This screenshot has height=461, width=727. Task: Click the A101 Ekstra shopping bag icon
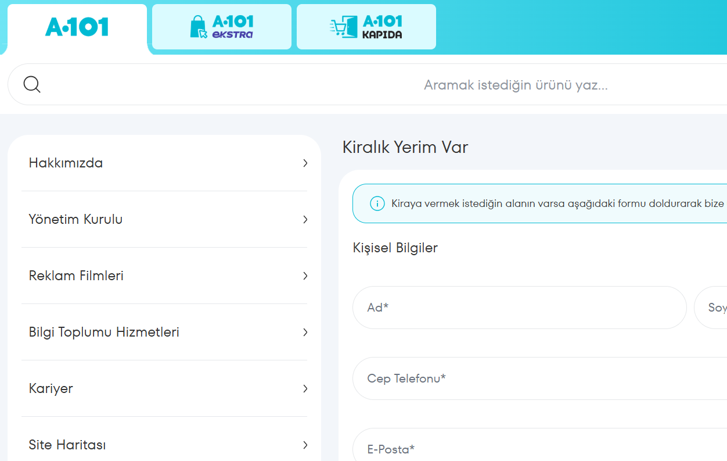199,27
